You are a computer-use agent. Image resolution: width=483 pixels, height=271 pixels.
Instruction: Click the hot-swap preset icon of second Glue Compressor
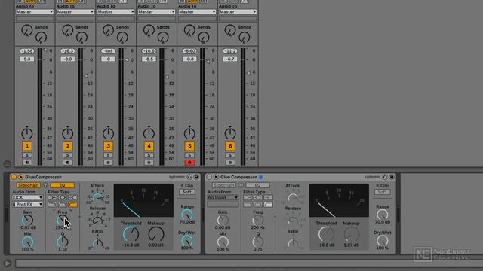(x=385, y=177)
